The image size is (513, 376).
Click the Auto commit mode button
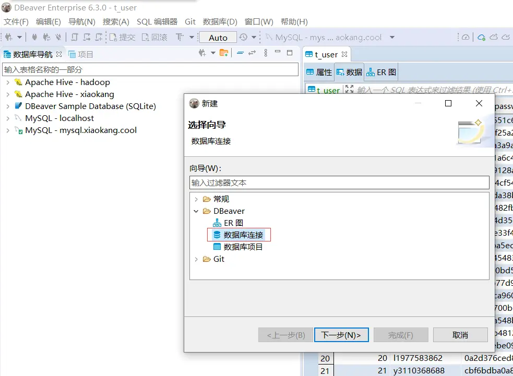pos(218,38)
